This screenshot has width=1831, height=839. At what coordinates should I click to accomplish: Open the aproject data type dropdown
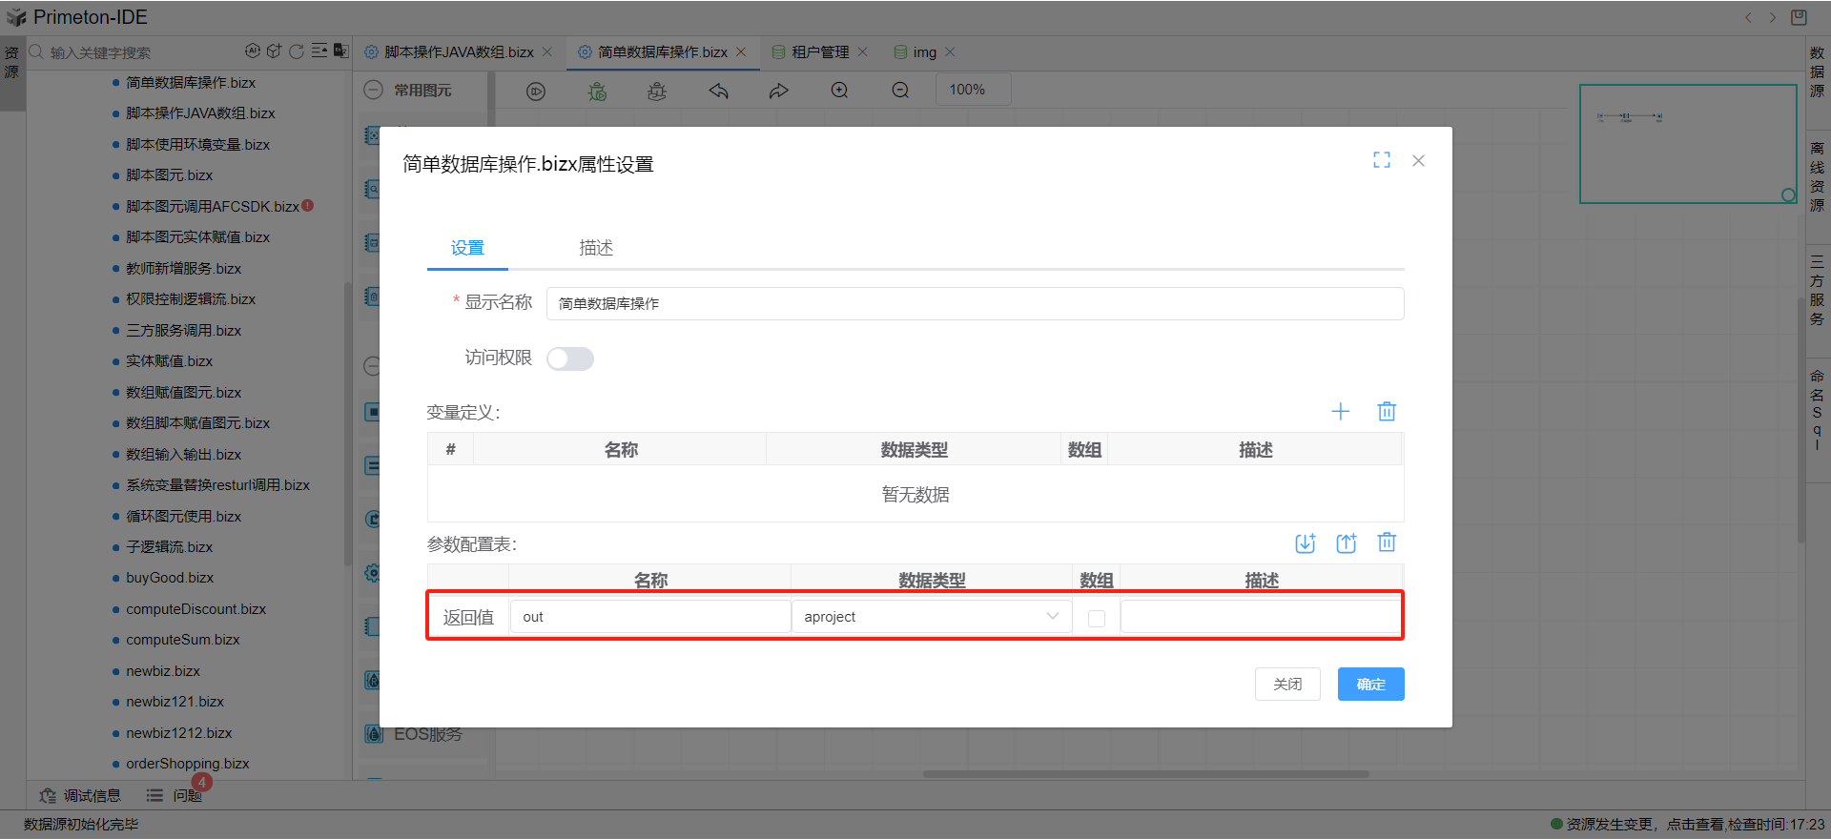coord(931,617)
